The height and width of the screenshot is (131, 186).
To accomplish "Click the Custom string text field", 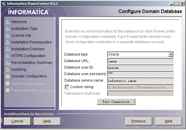I will pyautogui.click(x=140, y=87).
